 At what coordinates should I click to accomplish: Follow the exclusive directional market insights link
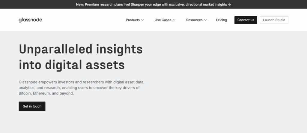pyautogui.click(x=200, y=4)
